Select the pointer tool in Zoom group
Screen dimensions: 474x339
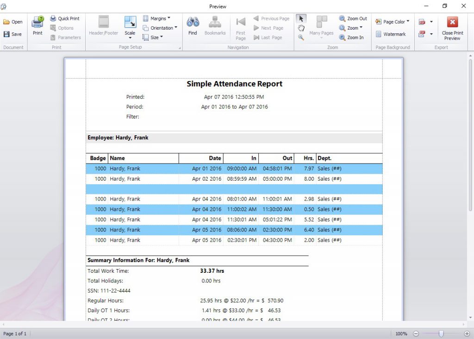click(x=301, y=18)
